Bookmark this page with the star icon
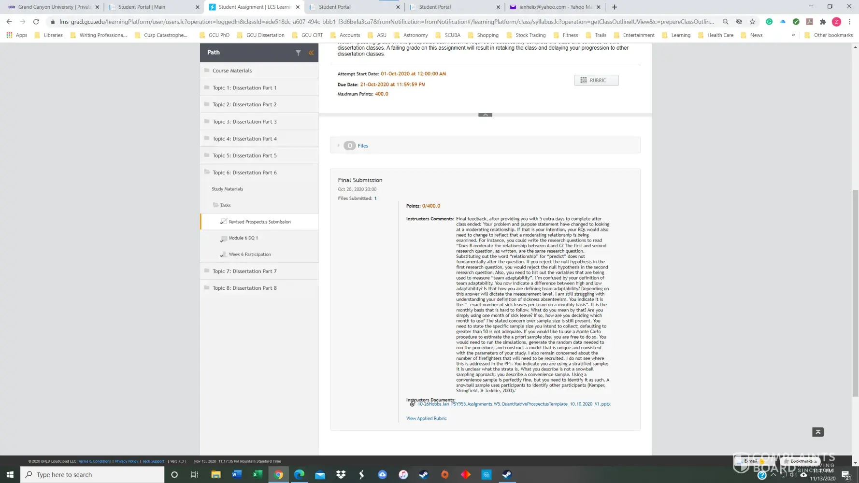859x483 pixels. click(x=752, y=22)
